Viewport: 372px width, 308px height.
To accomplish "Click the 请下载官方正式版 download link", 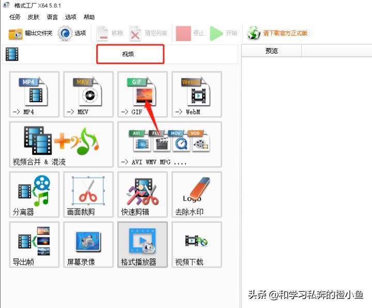I will click(277, 33).
